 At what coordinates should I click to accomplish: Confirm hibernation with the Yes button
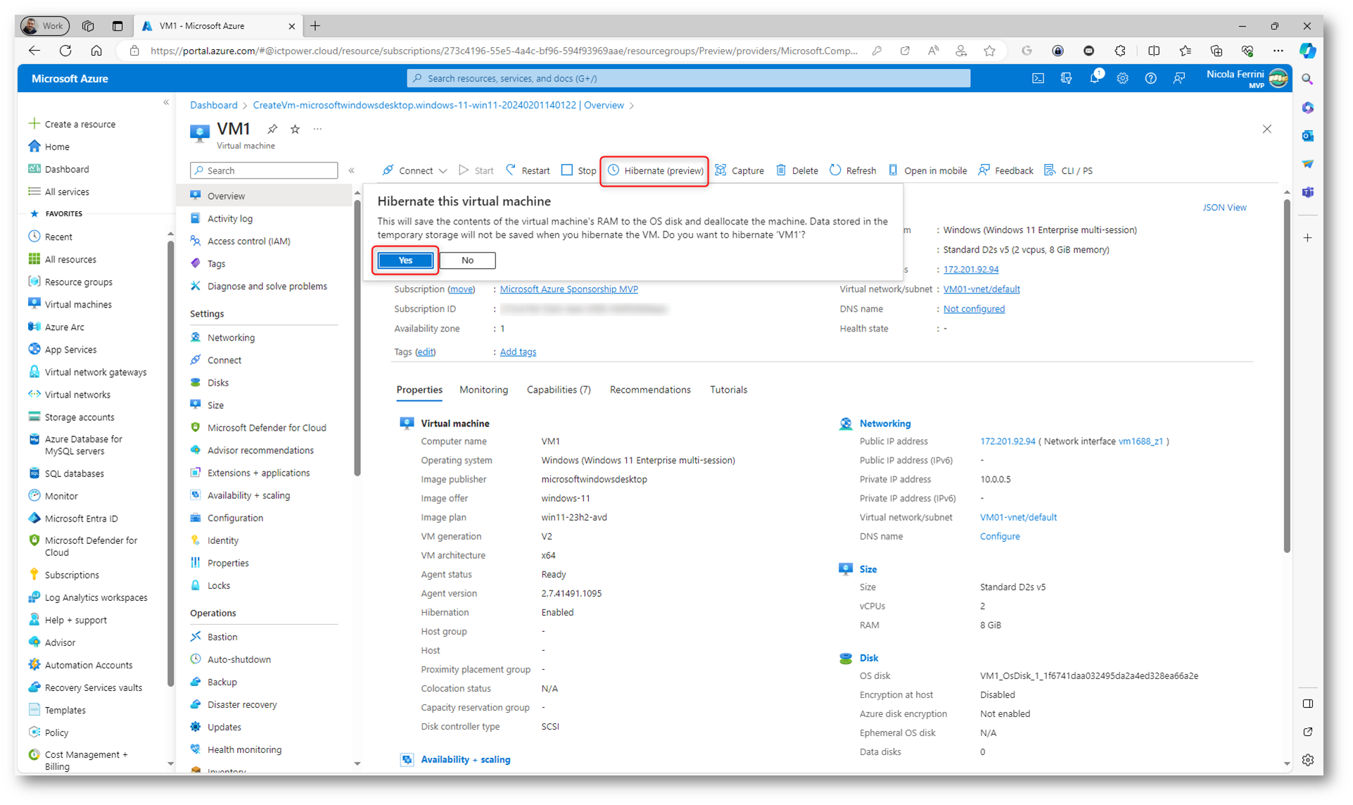click(405, 260)
